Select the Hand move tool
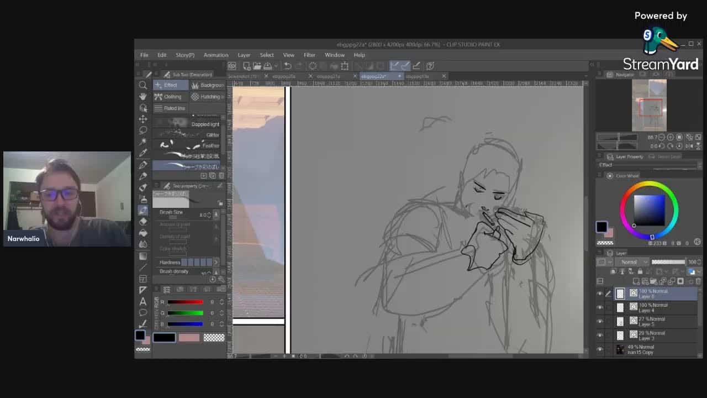This screenshot has height=398, width=707. point(143,96)
